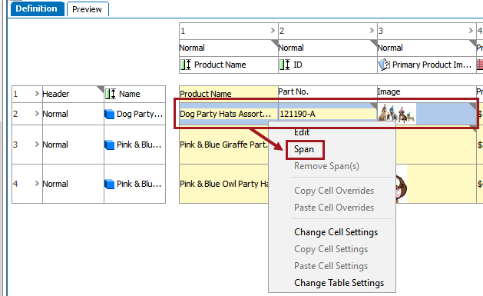Expand row 1 Header chevron
The image size is (483, 296).
point(37,94)
